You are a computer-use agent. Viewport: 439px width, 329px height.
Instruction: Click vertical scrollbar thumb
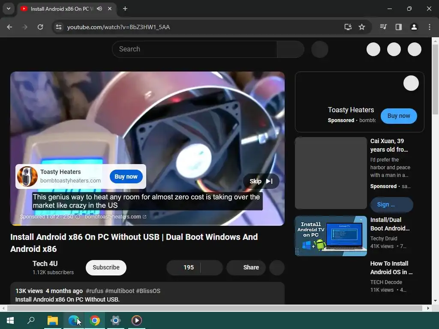pos(435,79)
